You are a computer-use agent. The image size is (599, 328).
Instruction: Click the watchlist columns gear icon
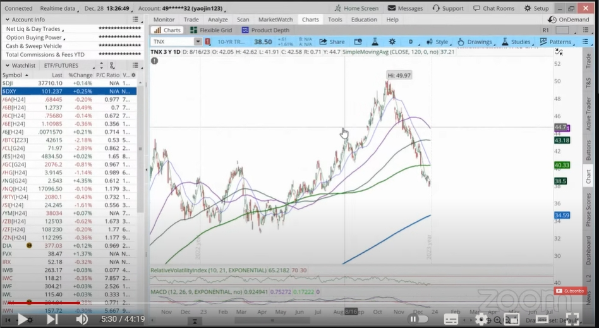(133, 75)
